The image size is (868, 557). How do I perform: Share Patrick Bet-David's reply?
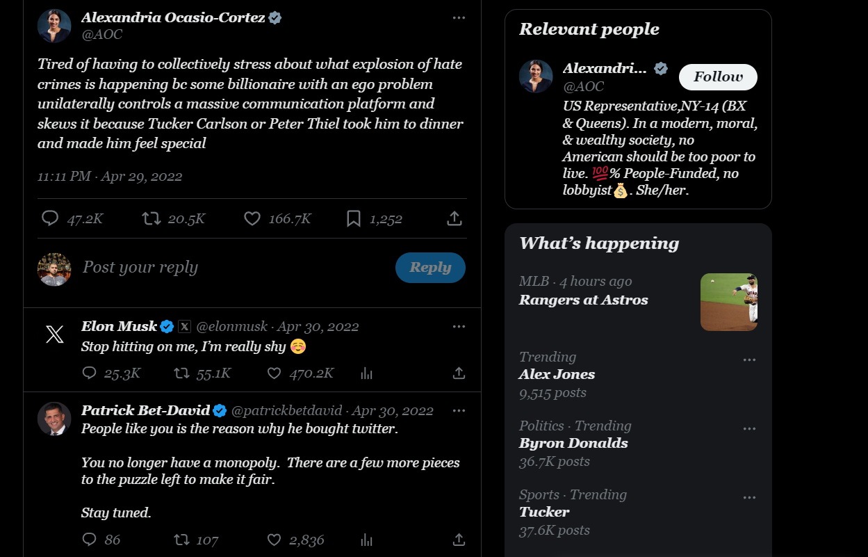coord(459,540)
